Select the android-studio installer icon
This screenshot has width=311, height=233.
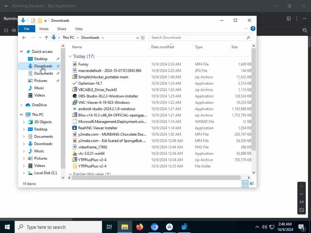click(x=75, y=109)
